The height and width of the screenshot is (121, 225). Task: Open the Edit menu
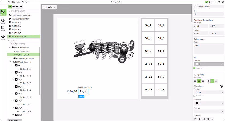[x=13, y=2]
